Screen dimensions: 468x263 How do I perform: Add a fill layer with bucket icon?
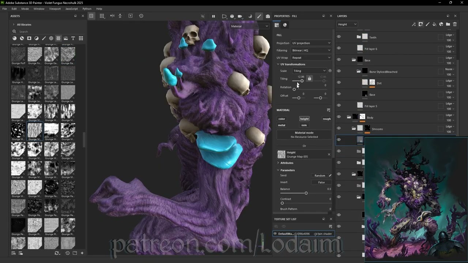434,24
